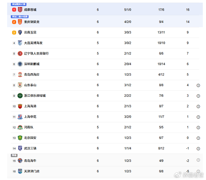Open the info icon in 上海海港 row
The width and height of the screenshot is (206, 180).
198,106
